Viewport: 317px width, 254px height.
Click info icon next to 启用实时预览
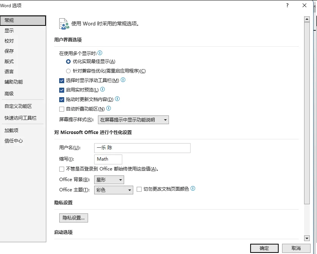coord(103,89)
